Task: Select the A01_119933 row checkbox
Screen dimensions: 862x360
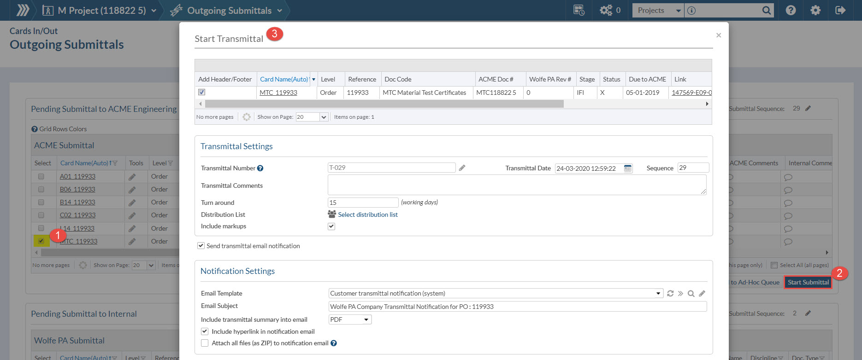Action: pos(41,176)
